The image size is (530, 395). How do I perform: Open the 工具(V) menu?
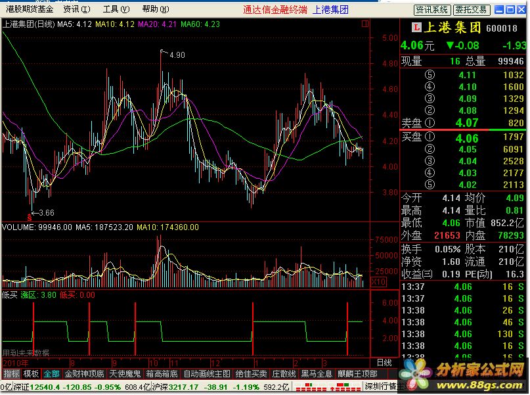pyautogui.click(x=116, y=9)
